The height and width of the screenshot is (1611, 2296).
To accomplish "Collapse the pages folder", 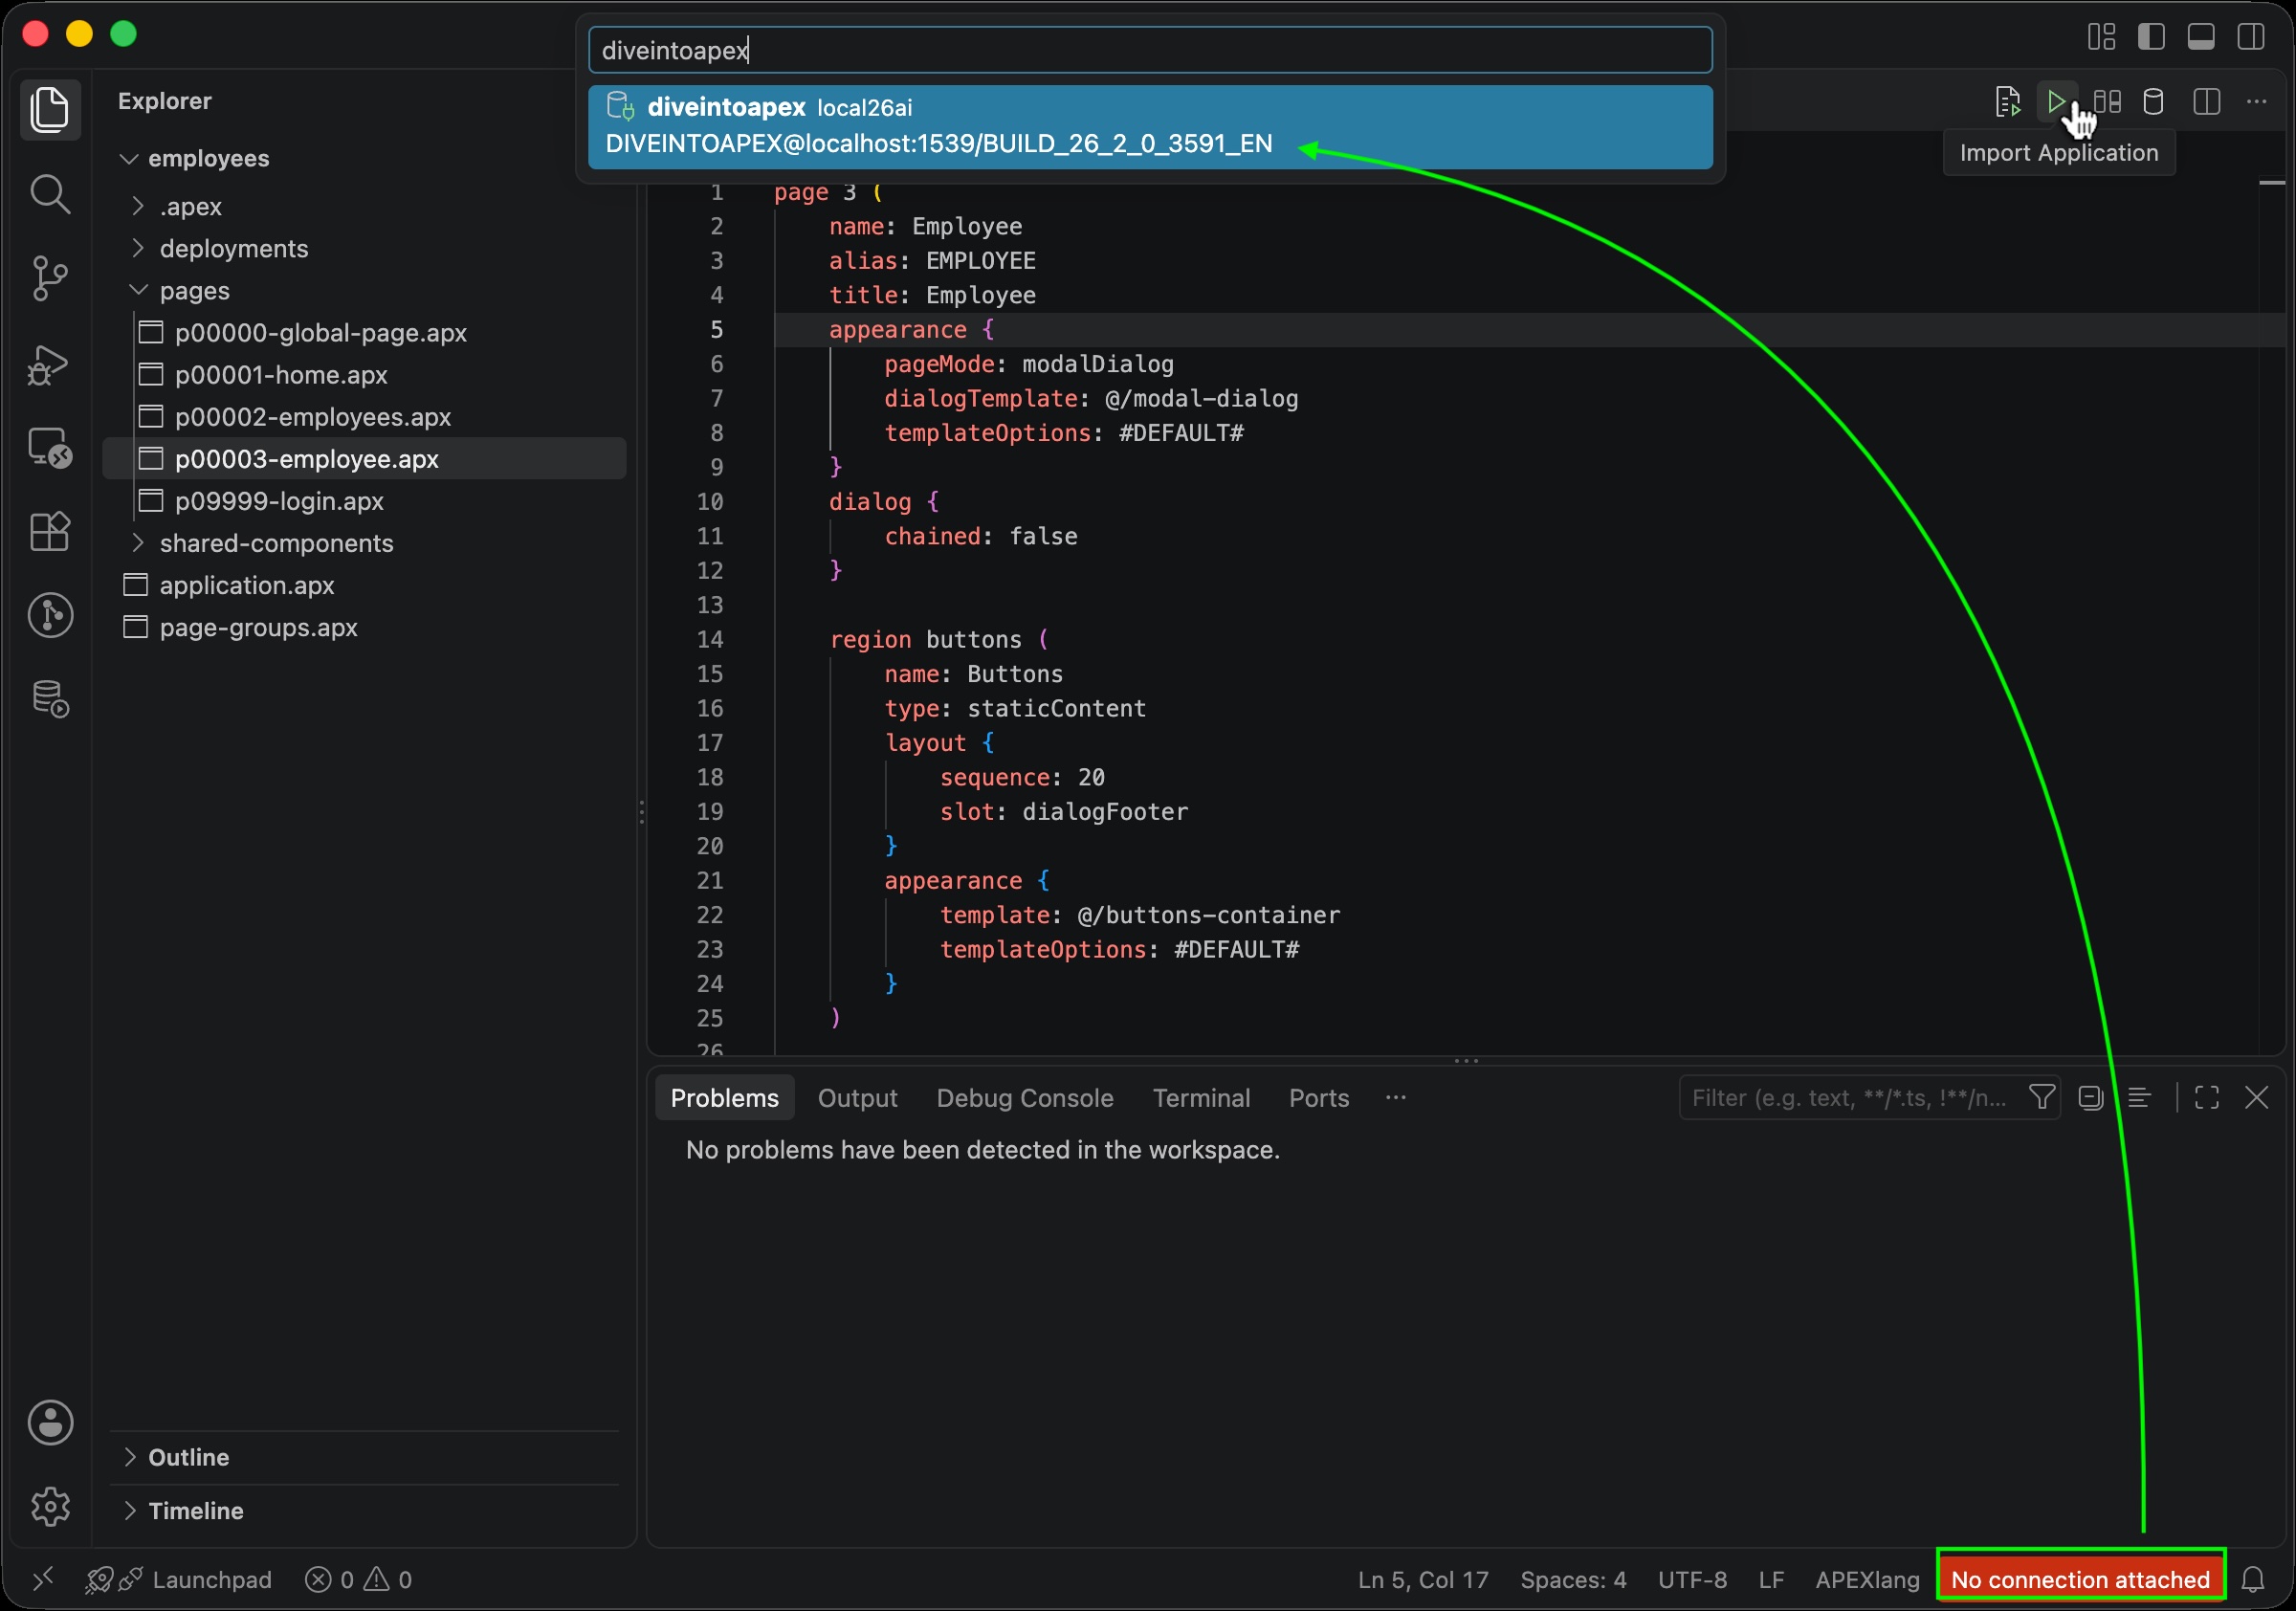I will click(x=139, y=290).
